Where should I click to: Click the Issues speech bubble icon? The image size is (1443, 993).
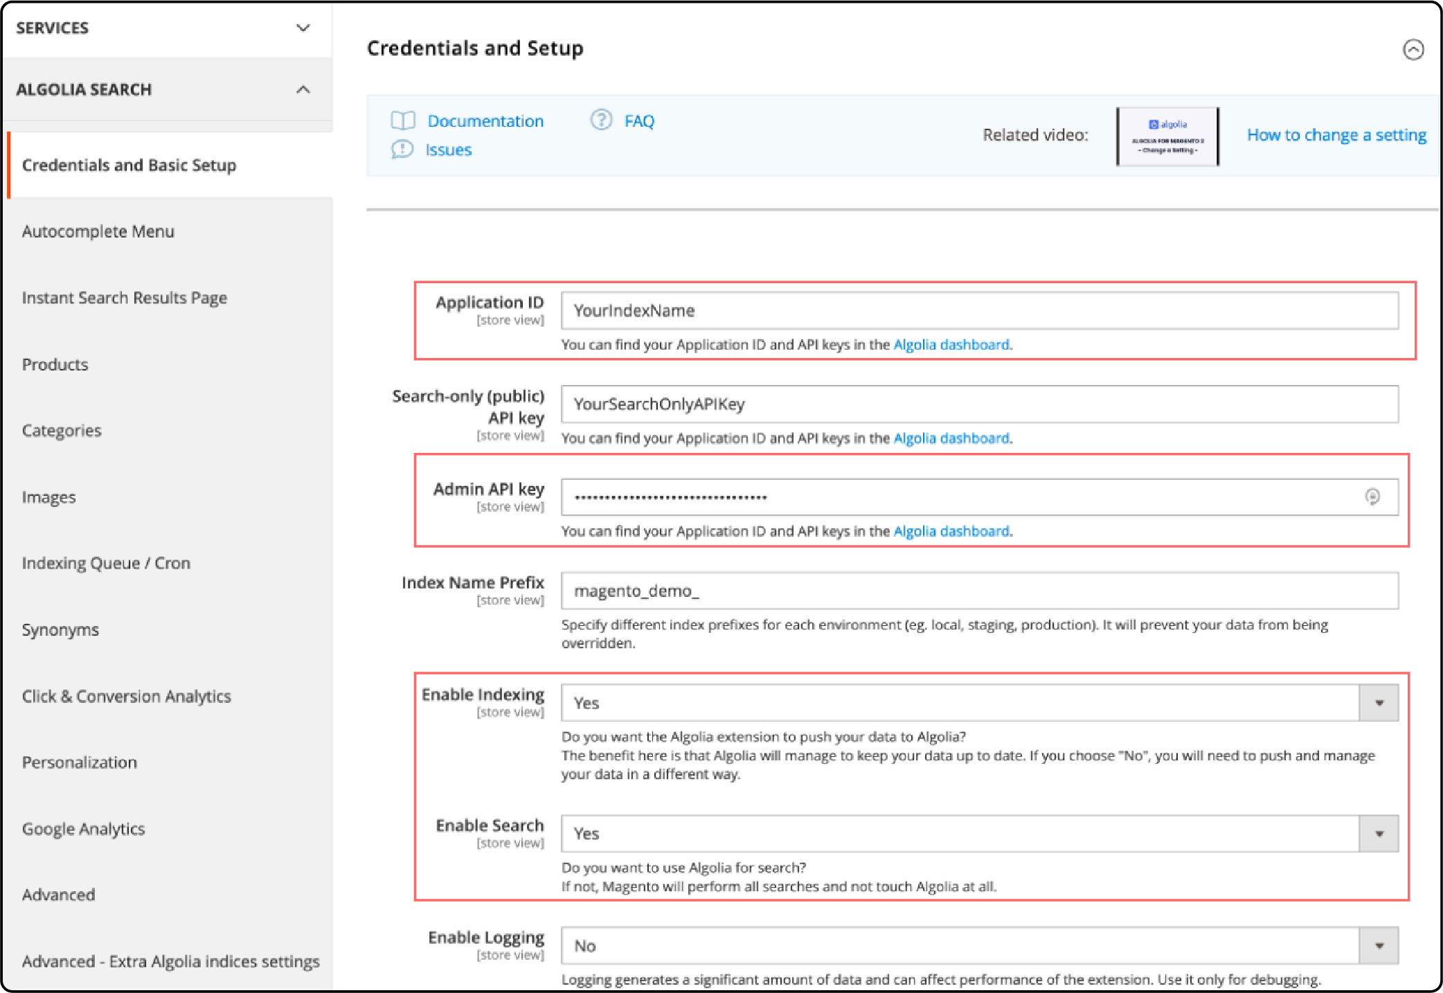coord(402,150)
